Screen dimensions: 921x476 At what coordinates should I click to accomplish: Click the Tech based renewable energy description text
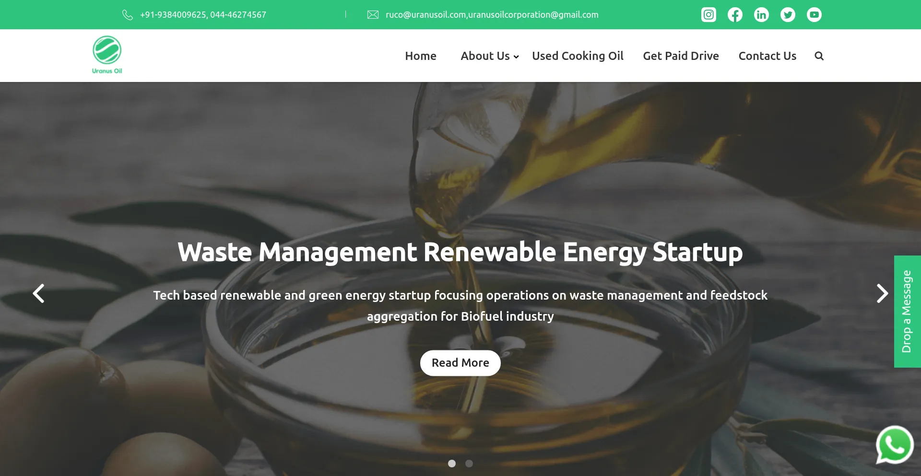tap(460, 306)
